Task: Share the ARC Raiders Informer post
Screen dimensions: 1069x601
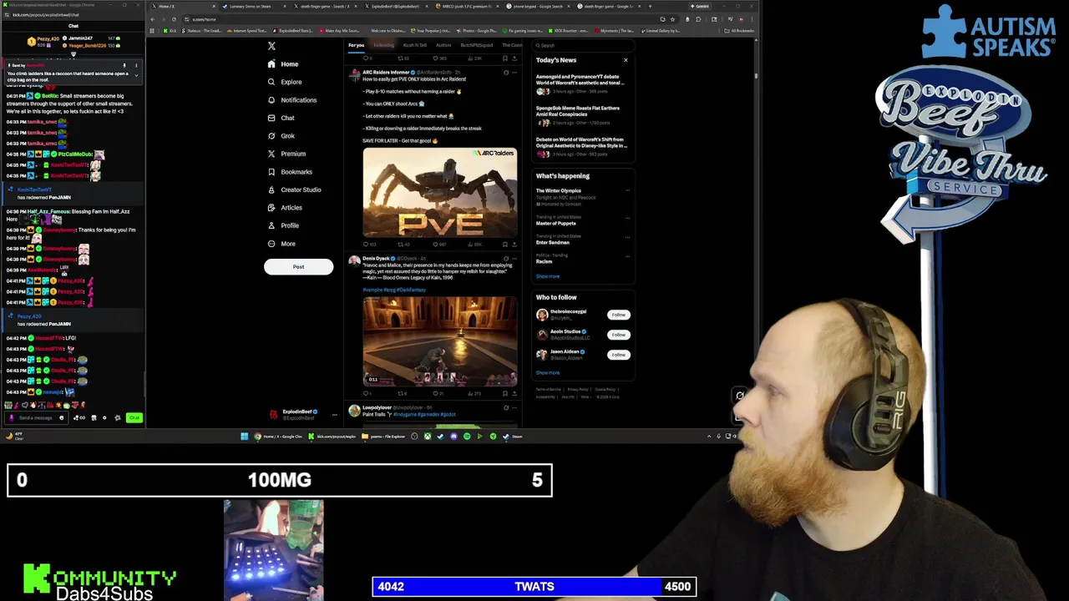Action: tap(514, 245)
